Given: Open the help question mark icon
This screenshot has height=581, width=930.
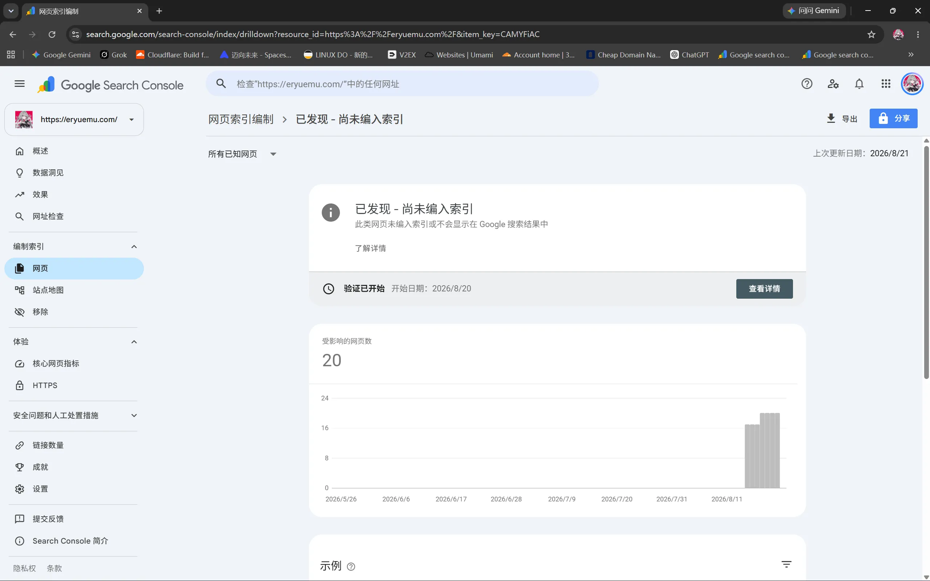Looking at the screenshot, I should coord(807,84).
